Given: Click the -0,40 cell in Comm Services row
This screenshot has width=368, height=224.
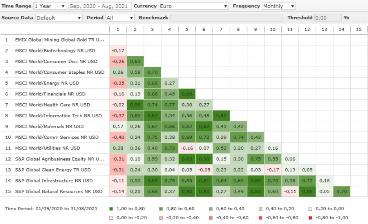Looking at the screenshot, I should (118, 137).
